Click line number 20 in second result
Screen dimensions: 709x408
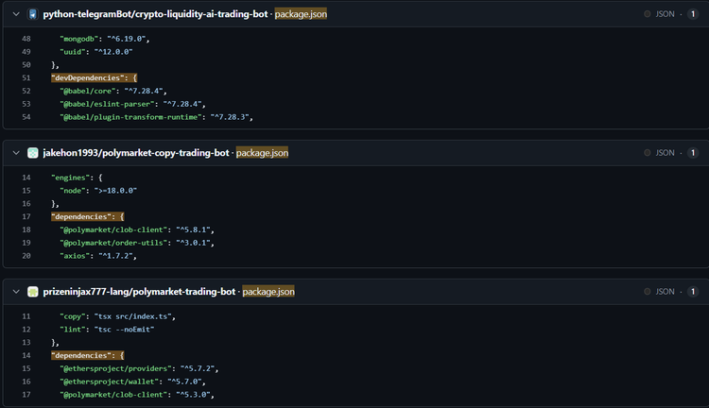pos(26,256)
